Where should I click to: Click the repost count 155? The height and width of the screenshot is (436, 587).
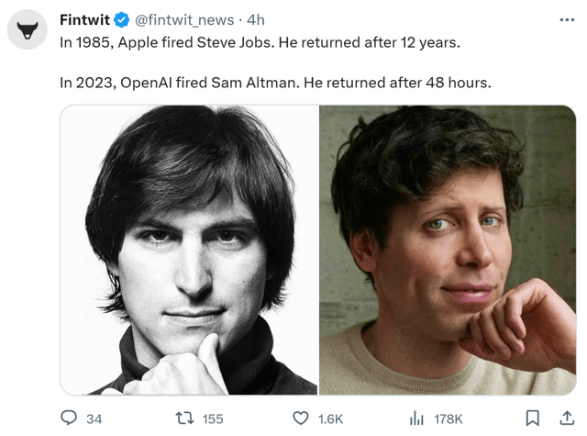click(x=212, y=419)
